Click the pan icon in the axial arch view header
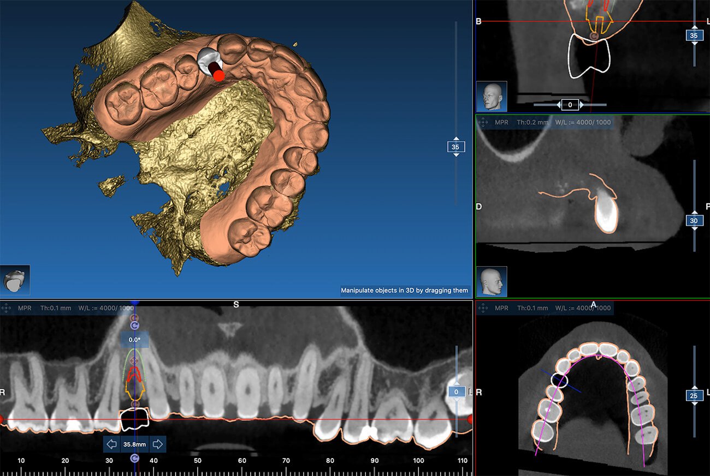This screenshot has height=476, width=710. click(483, 308)
